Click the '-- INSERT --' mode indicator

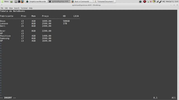(x=8, y=98)
